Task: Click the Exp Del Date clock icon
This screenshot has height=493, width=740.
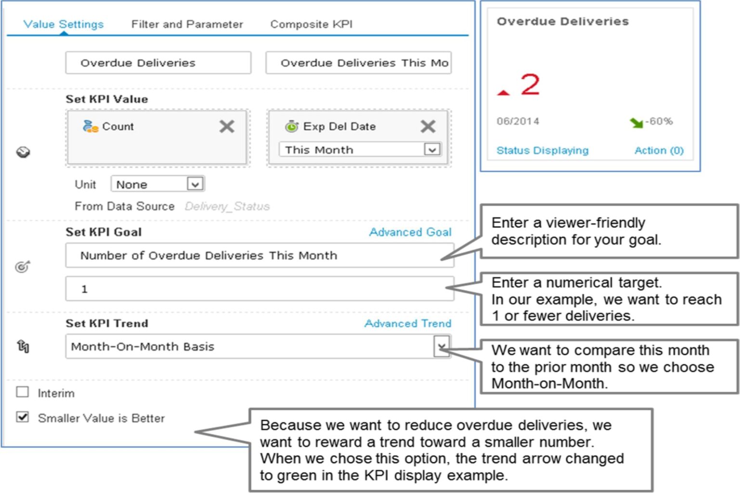Action: pyautogui.click(x=291, y=126)
